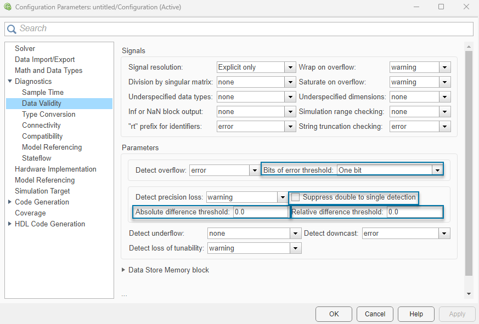Expand the Code Generation node

tap(10, 202)
